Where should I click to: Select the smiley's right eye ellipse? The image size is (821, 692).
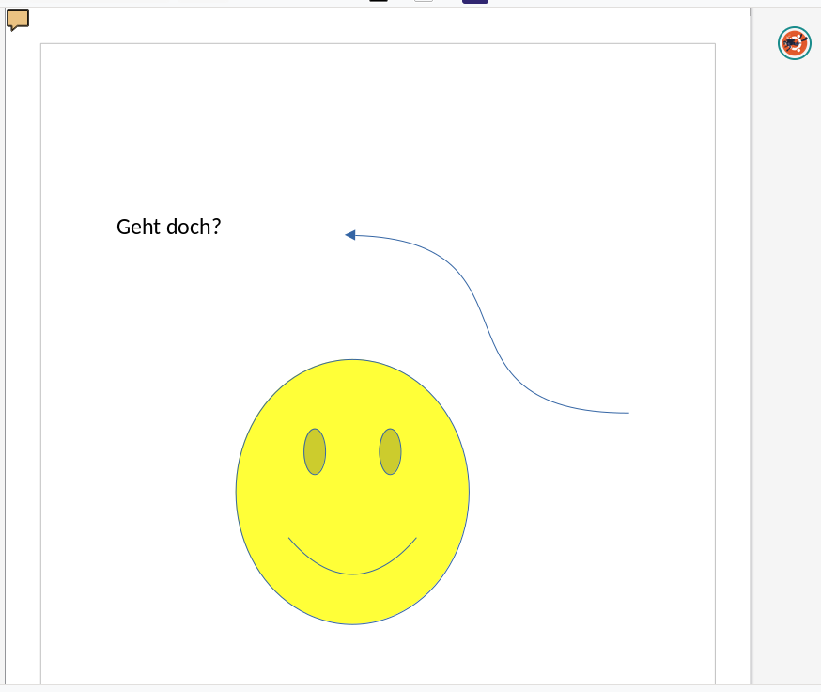390,451
